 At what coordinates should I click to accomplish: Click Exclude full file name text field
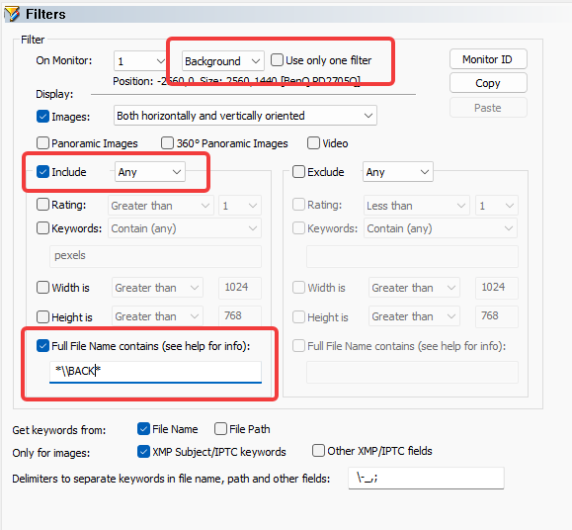point(412,372)
